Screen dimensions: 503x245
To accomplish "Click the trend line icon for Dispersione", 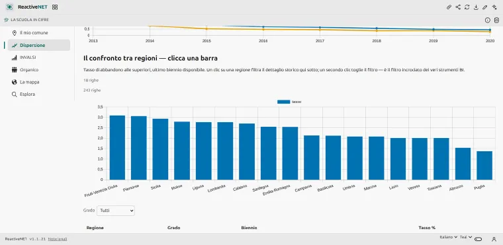I will tap(14, 46).
